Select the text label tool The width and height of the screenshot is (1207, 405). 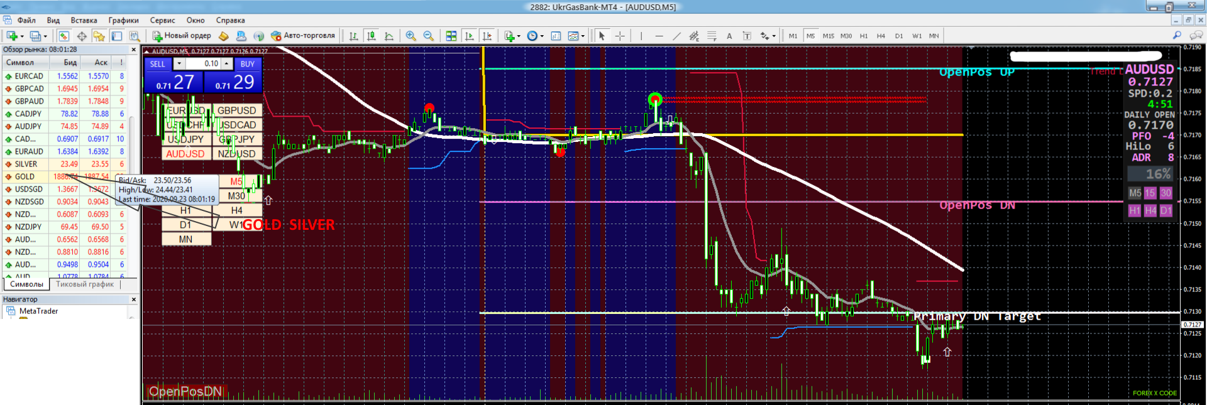[747, 36]
